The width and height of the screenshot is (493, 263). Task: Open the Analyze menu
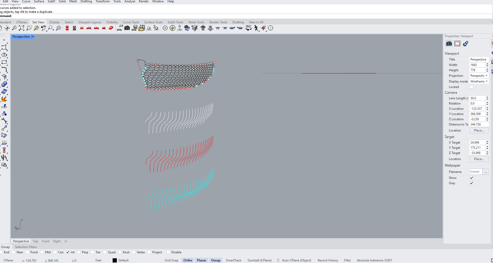point(130,2)
